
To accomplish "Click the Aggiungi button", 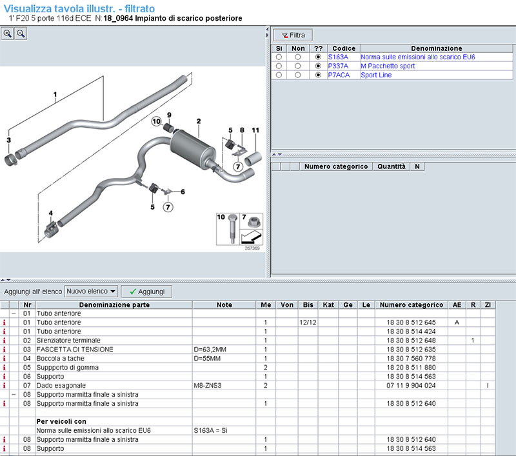I will tap(146, 292).
